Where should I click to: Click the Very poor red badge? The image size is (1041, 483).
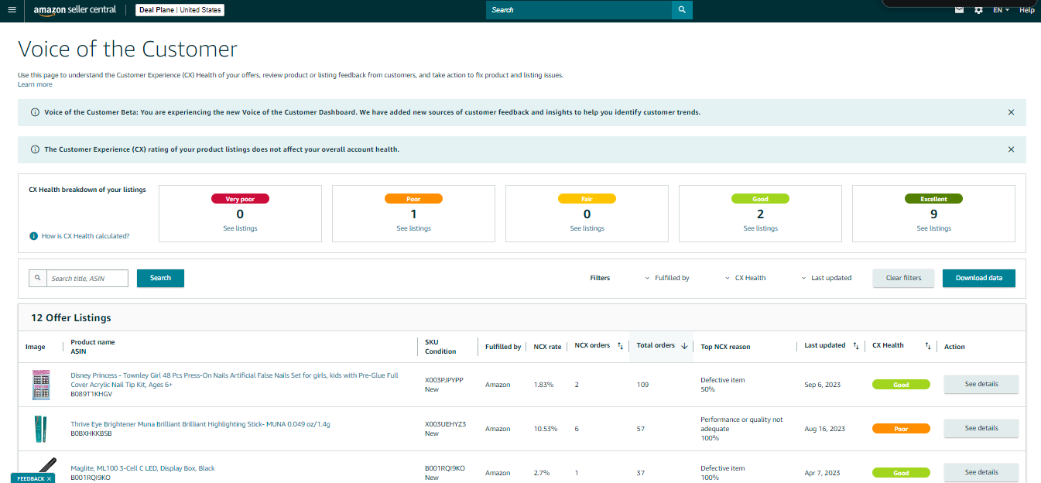(240, 199)
